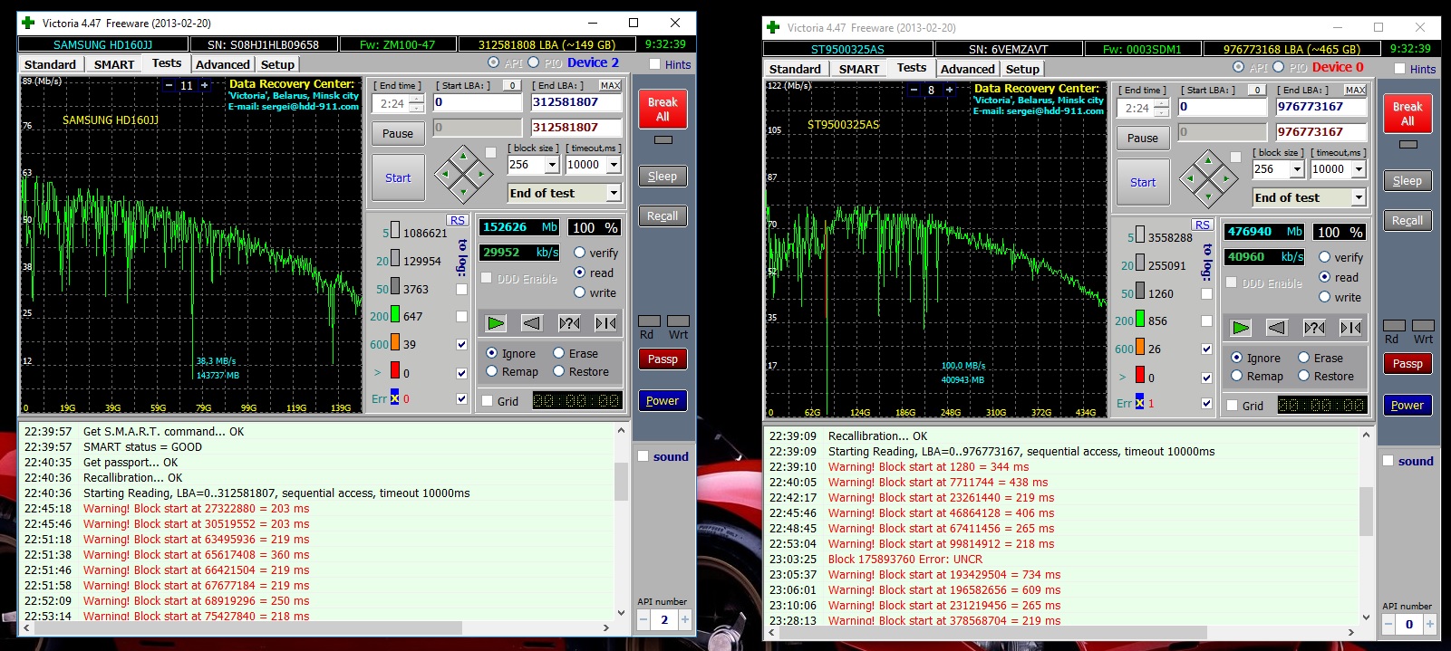Click Start LBA field in Samsung window
Viewport: 1451px width, 651px height.
click(478, 102)
